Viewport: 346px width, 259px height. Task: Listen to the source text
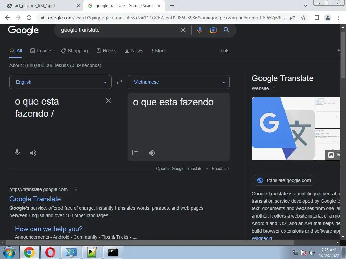tap(33, 153)
